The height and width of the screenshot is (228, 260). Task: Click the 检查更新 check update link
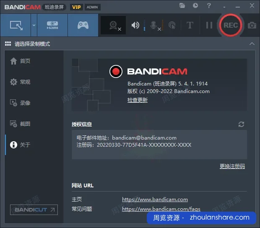point(138,100)
